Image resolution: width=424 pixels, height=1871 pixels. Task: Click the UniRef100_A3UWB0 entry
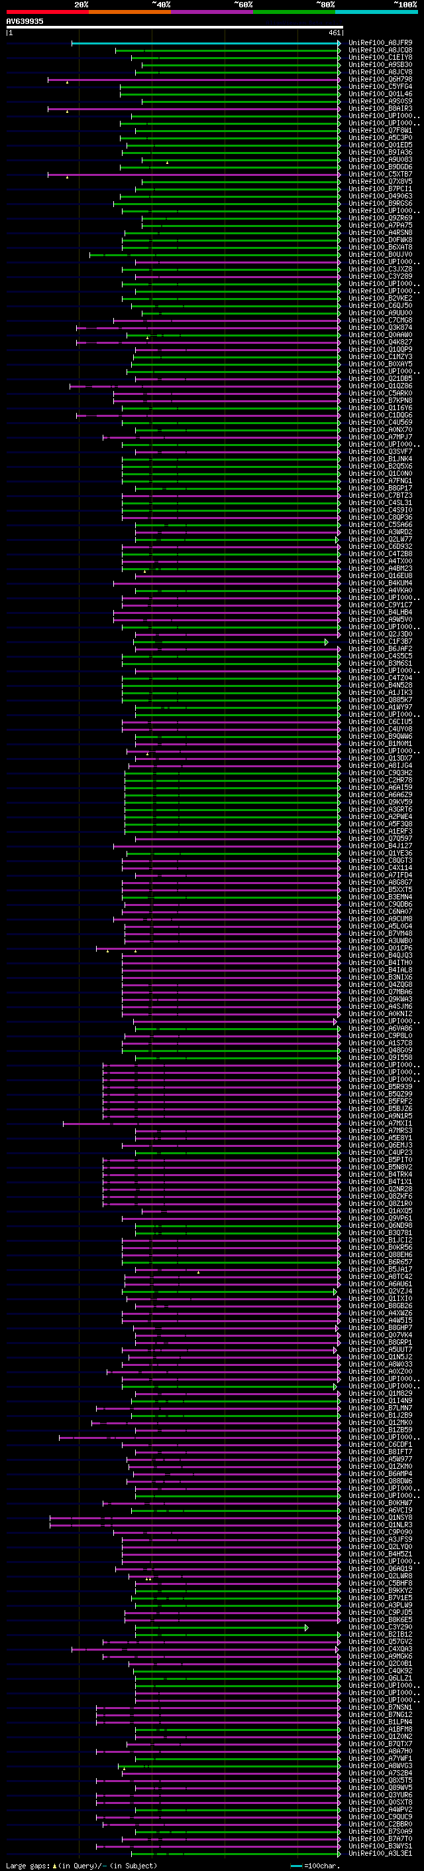click(380, 940)
